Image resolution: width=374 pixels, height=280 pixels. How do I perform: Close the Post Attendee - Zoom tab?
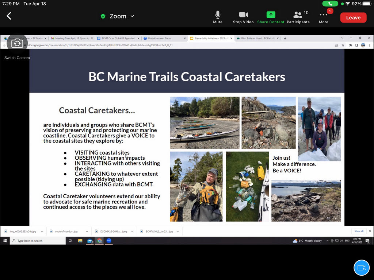184,38
